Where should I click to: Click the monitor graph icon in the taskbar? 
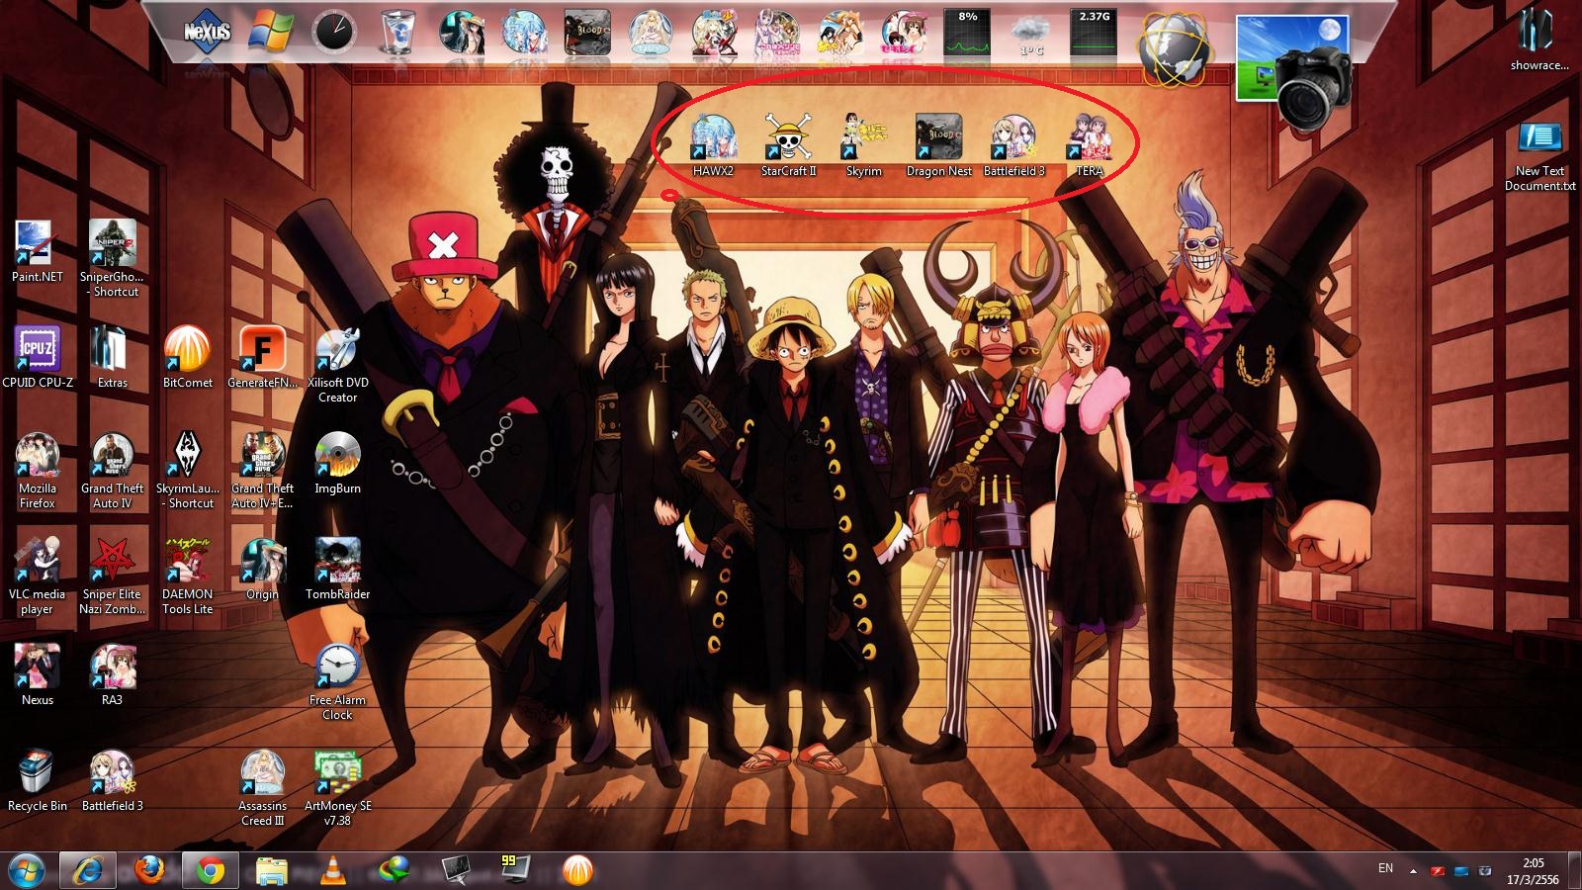point(455,870)
